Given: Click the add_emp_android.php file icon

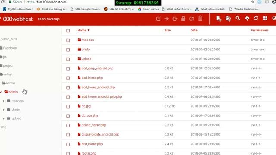Looking at the screenshot, I should (x=79, y=68).
